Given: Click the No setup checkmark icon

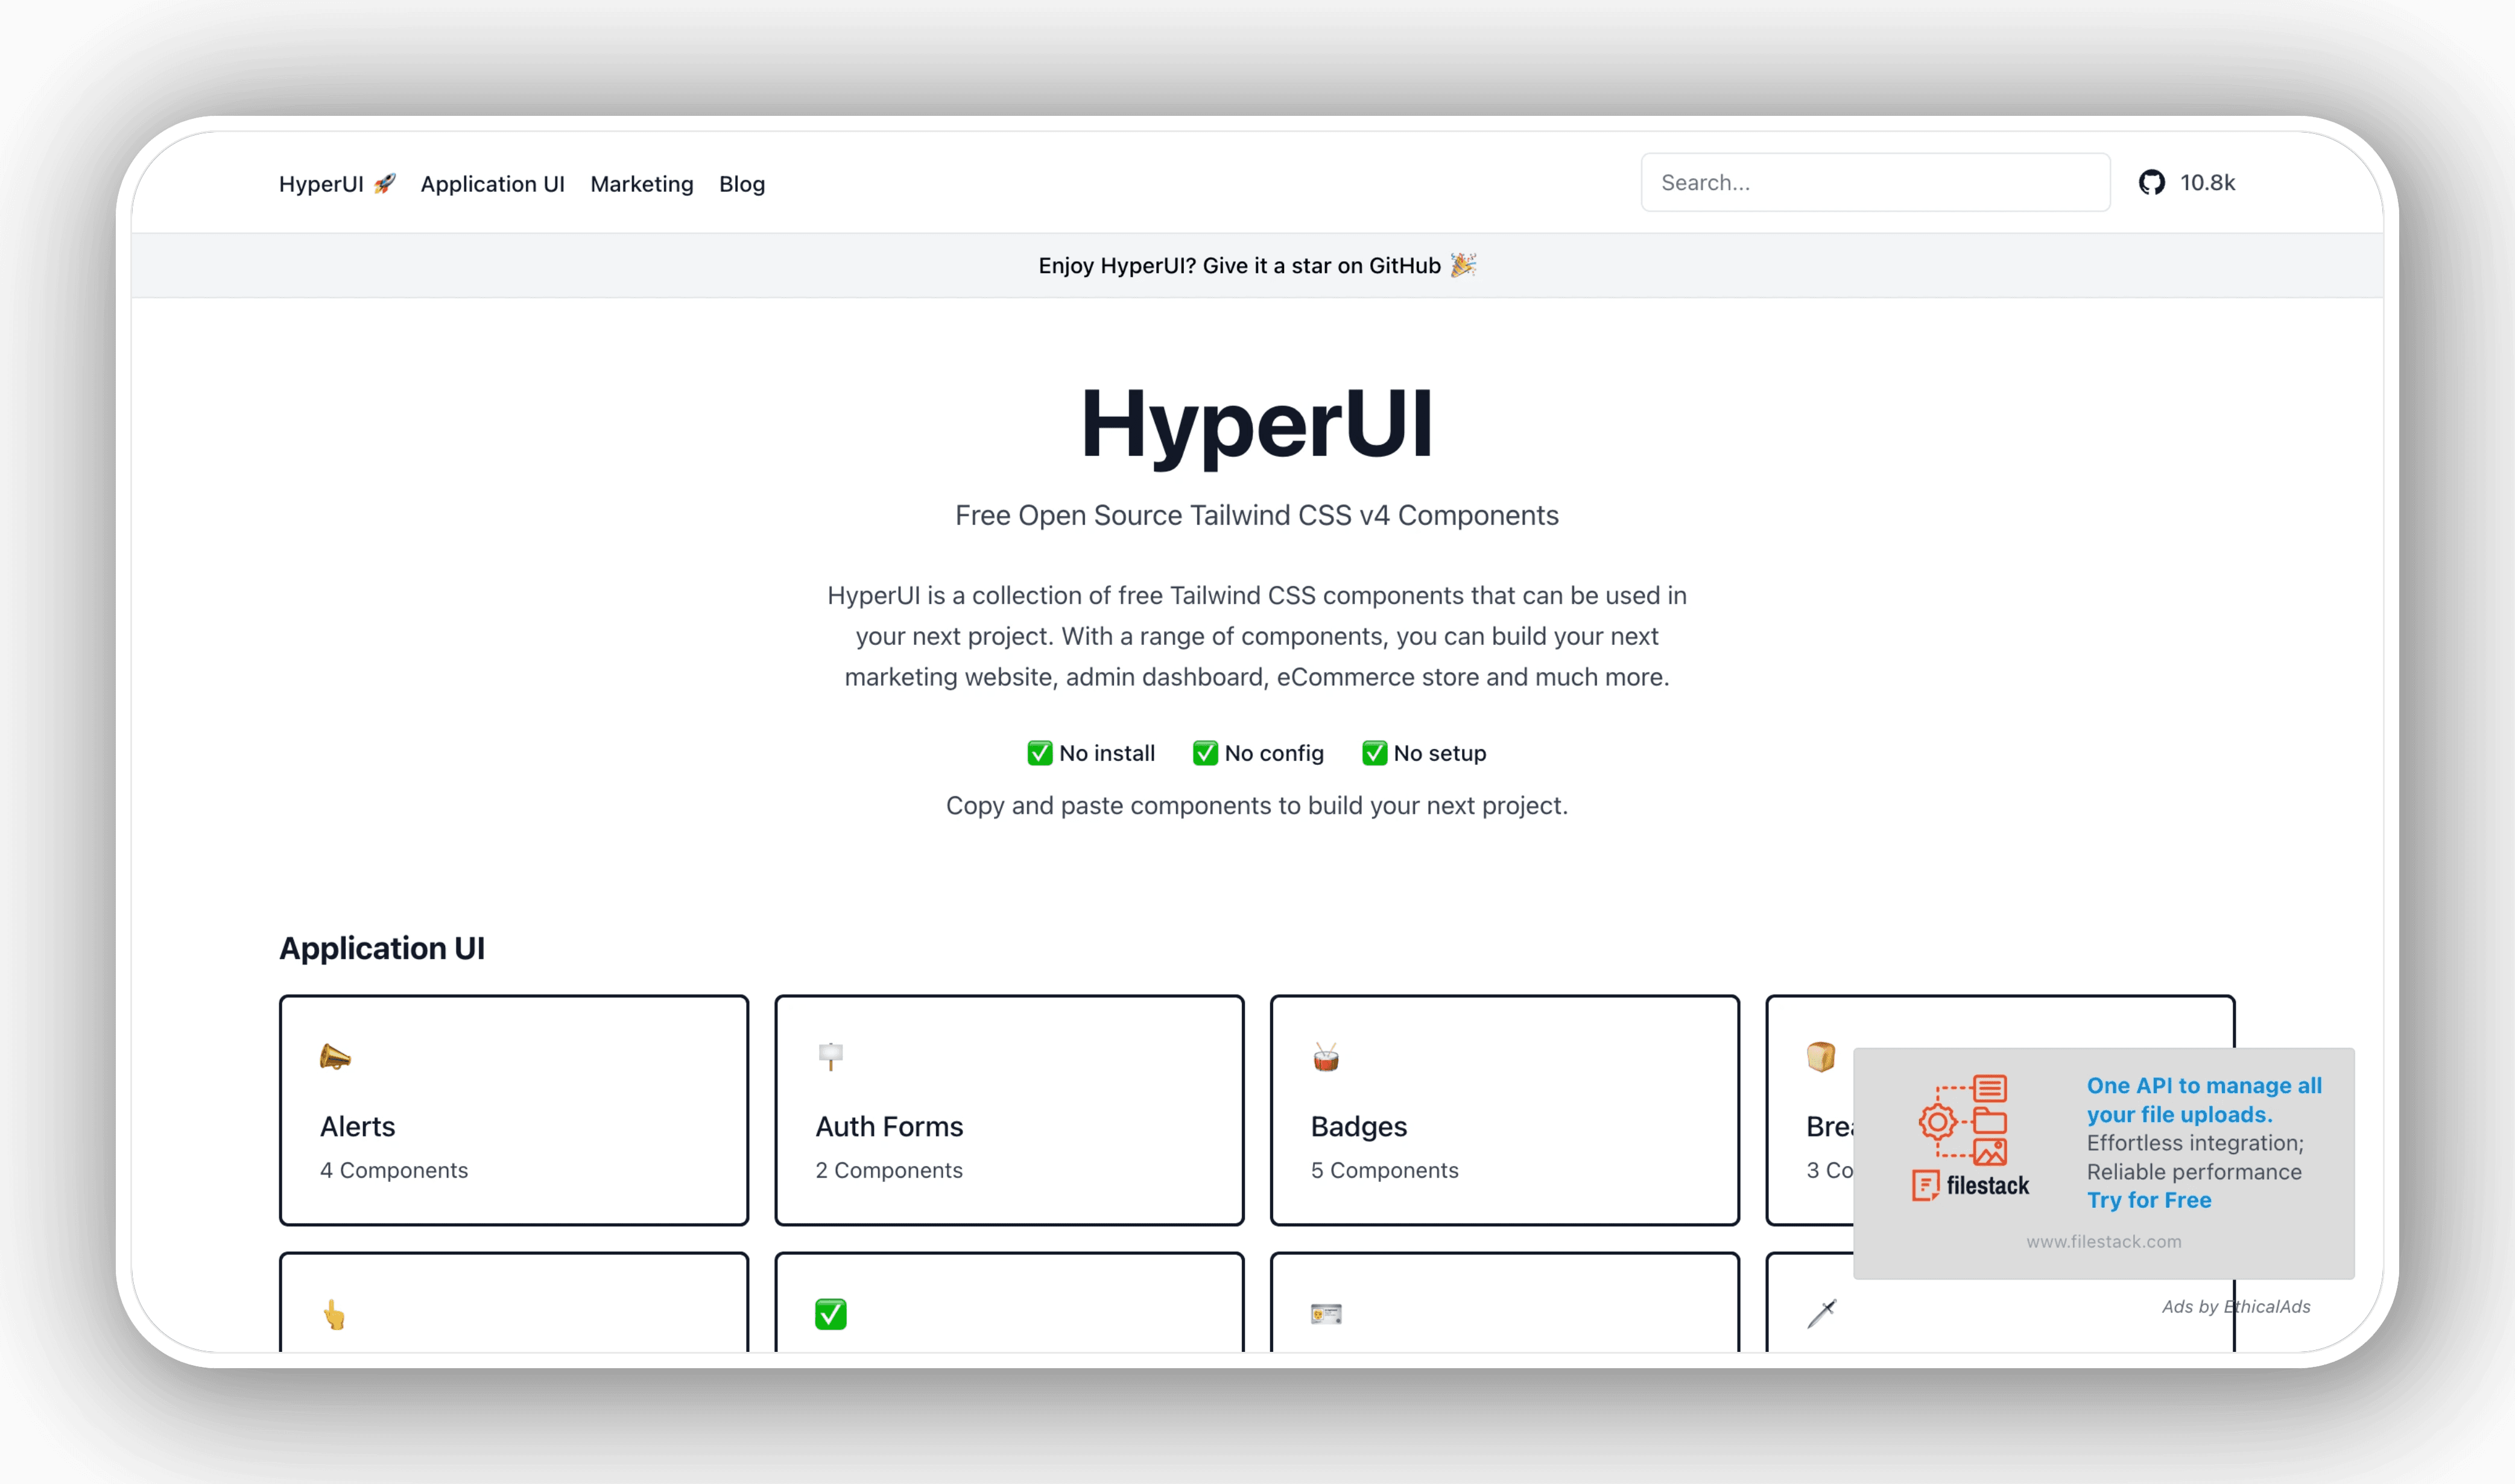Looking at the screenshot, I should pos(1375,753).
